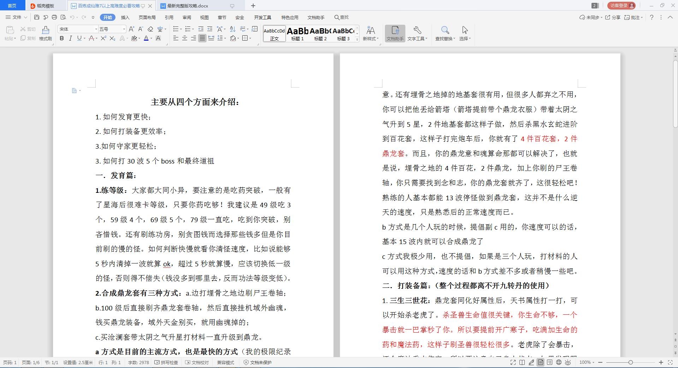
Task: Toggle Page Layout view in status bar
Action: point(541,362)
